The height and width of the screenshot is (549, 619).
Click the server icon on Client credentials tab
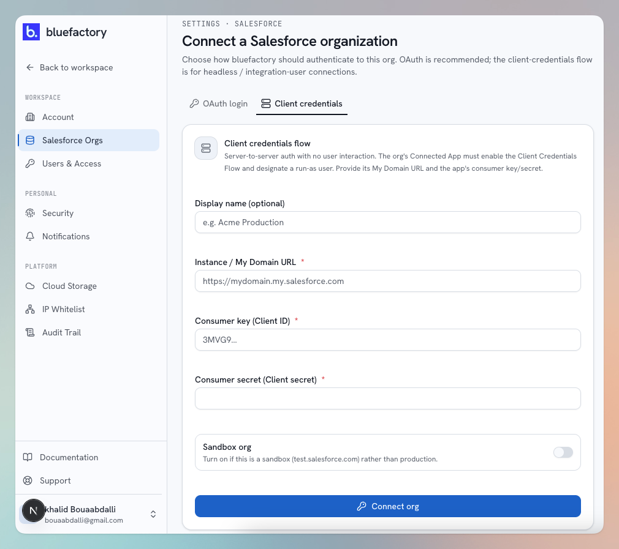click(x=266, y=103)
